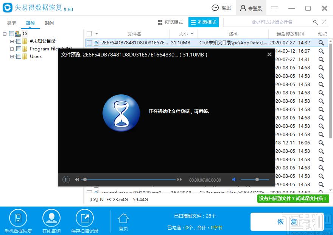Preview the file dated 2020-07-27 14:32
This screenshot has width=333, height=235.
[321, 43]
